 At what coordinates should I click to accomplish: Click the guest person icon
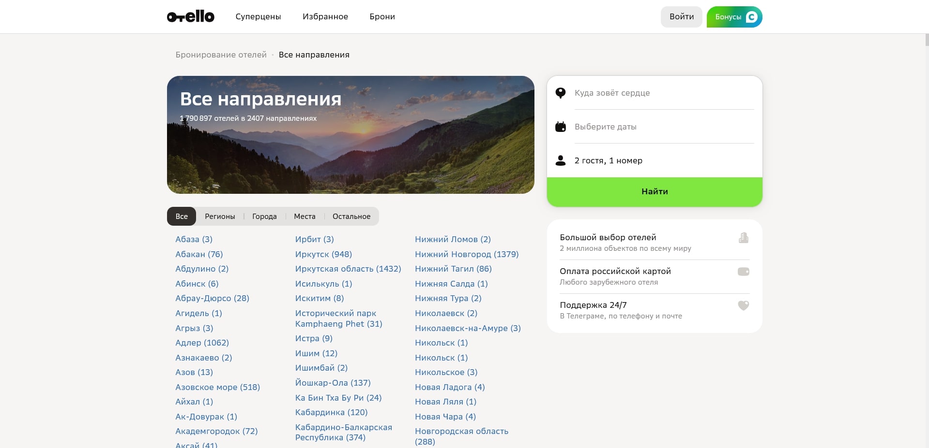click(560, 160)
